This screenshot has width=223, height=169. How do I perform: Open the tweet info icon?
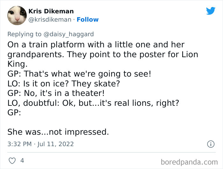tap(211, 144)
